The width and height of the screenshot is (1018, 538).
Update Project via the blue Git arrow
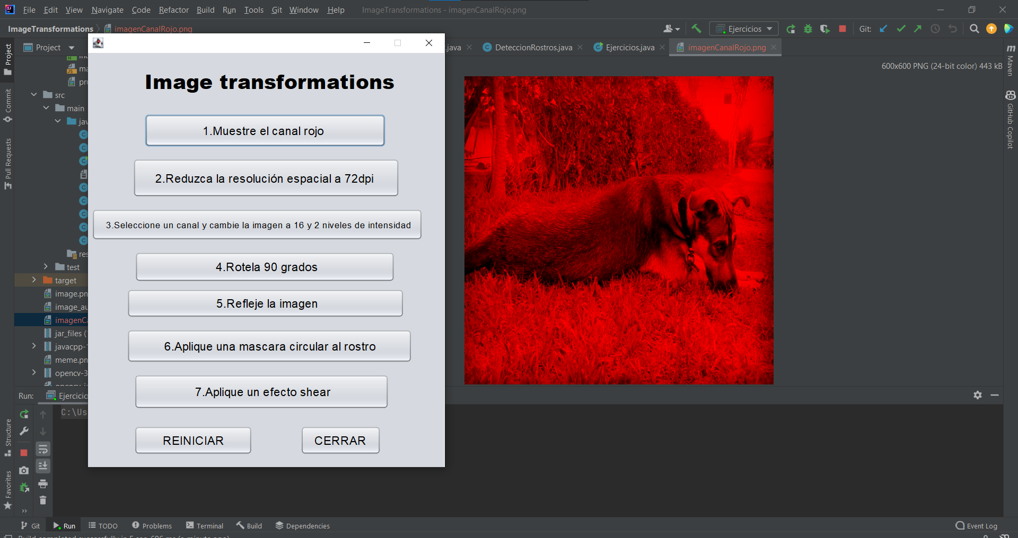click(883, 29)
